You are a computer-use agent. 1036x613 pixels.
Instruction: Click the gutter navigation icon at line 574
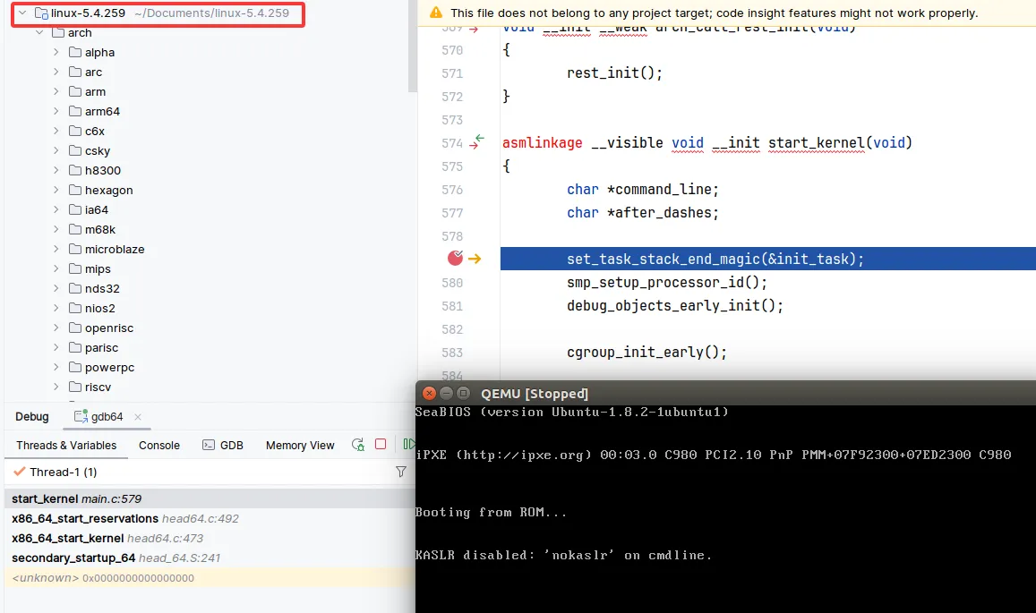(477, 141)
